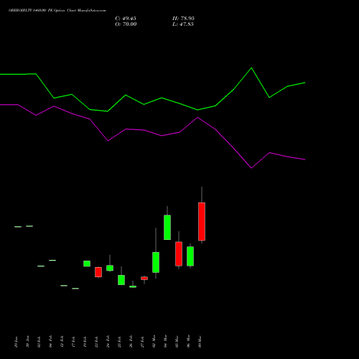
Task: Click the green candle for 04 Mar
Action: click(167, 228)
